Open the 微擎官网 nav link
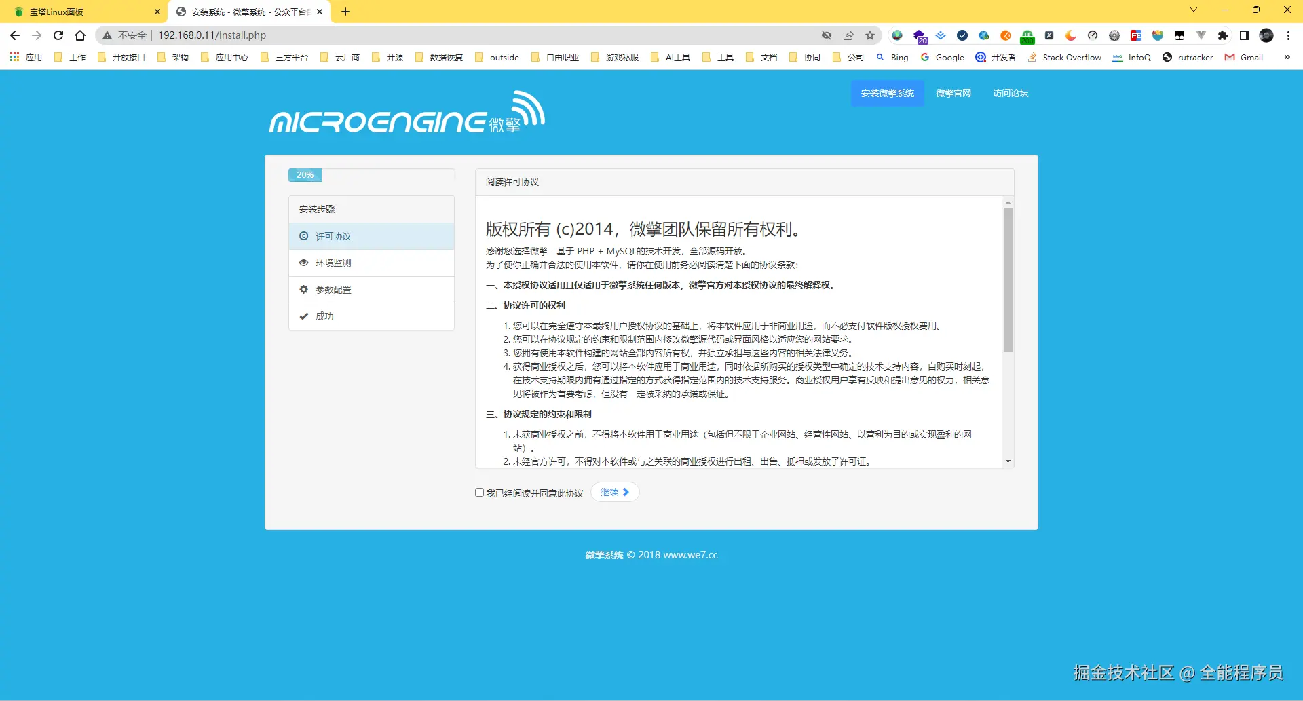 (x=953, y=93)
